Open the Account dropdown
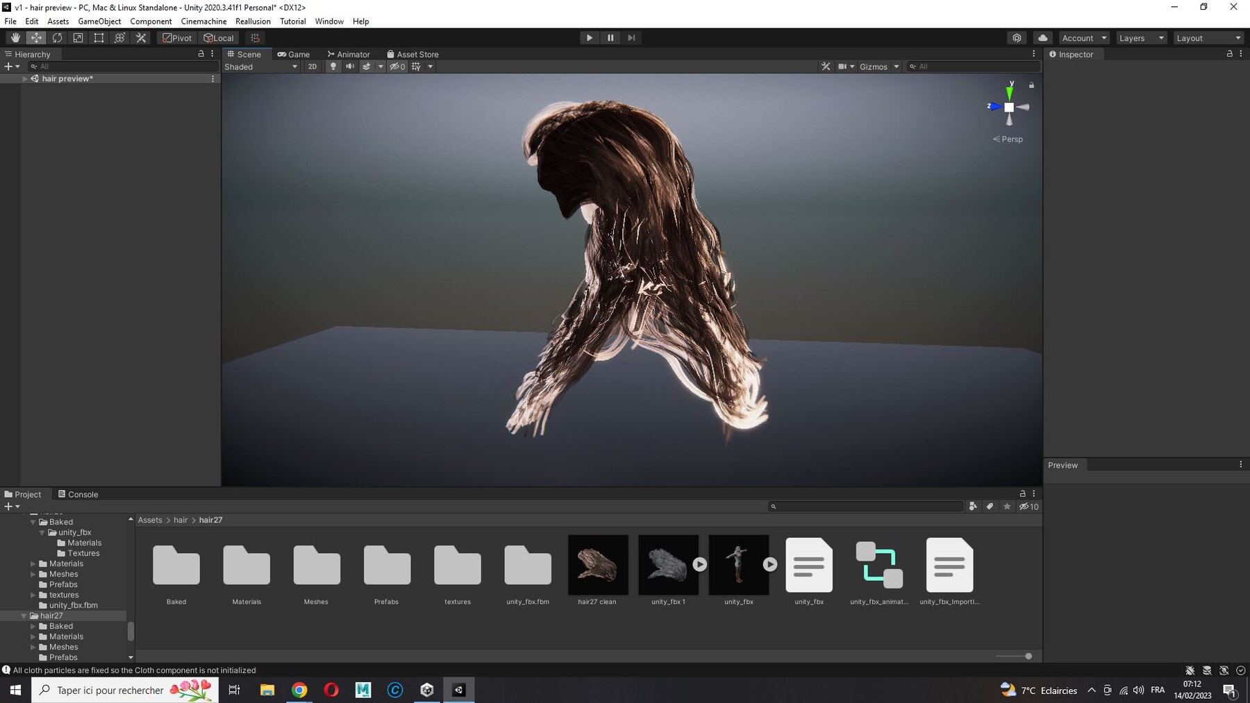 [1084, 38]
